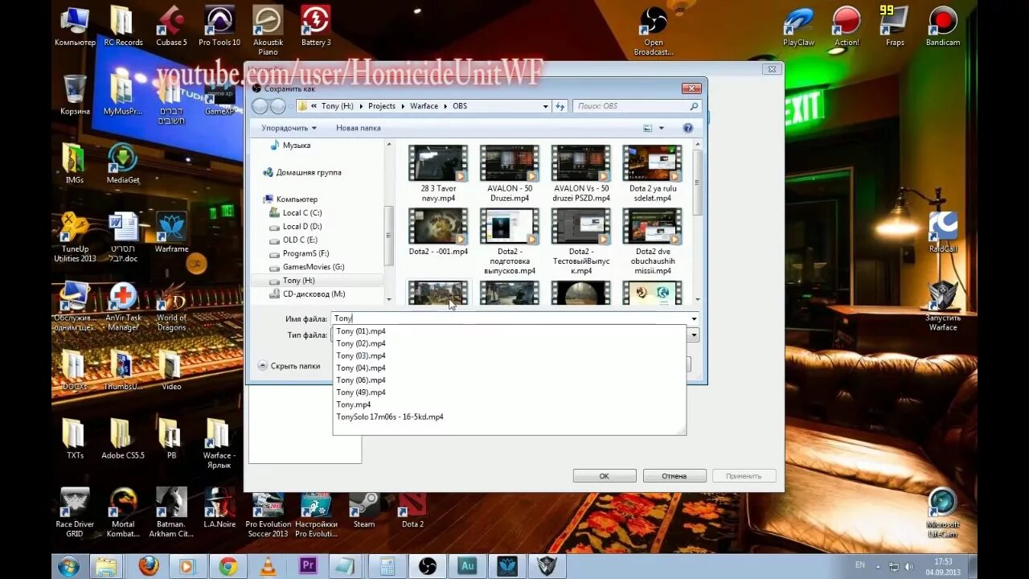Screen dimensions: 1029x579
Task: Launch Open Broadcaster shortcut on desktop
Action: click(654, 31)
